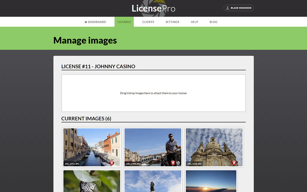Click the Blair Hughson account button

point(239,8)
